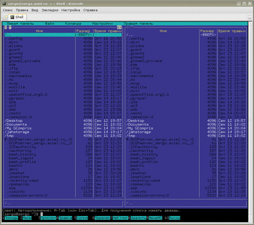This screenshot has width=254, height=225.
Task: Select .bash_history in left panel
Action: 63,154
